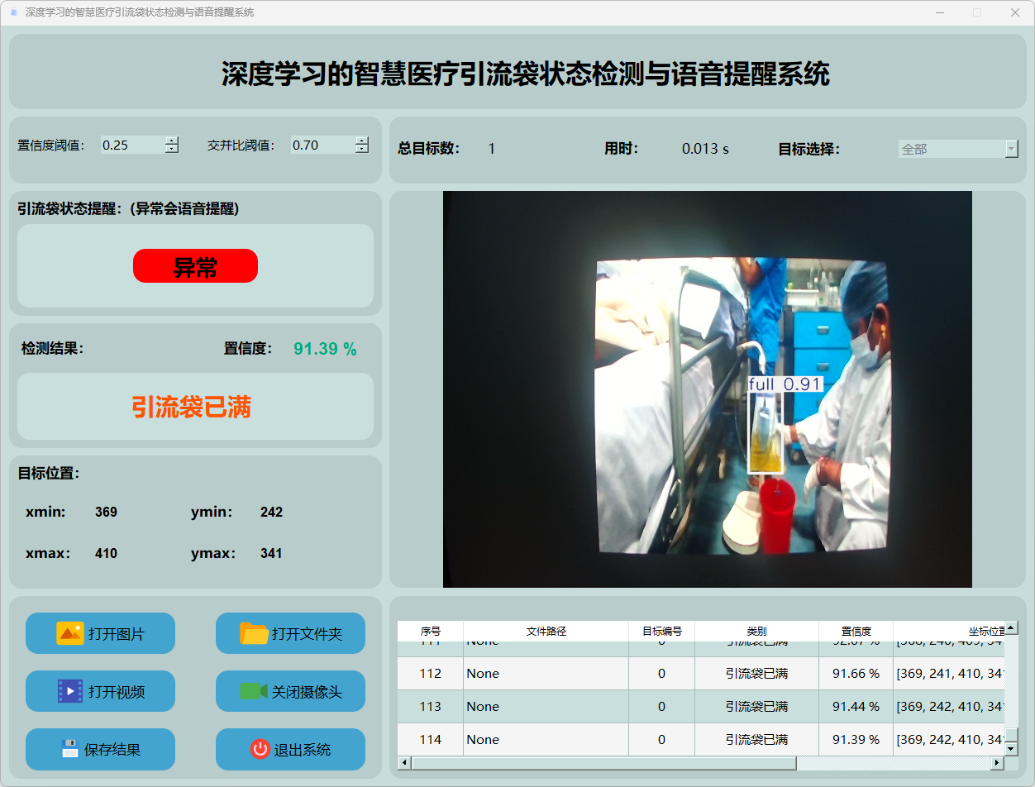Image resolution: width=1035 pixels, height=787 pixels.
Task: Increase the 置信度阈值 value with up arrow
Action: 172,141
